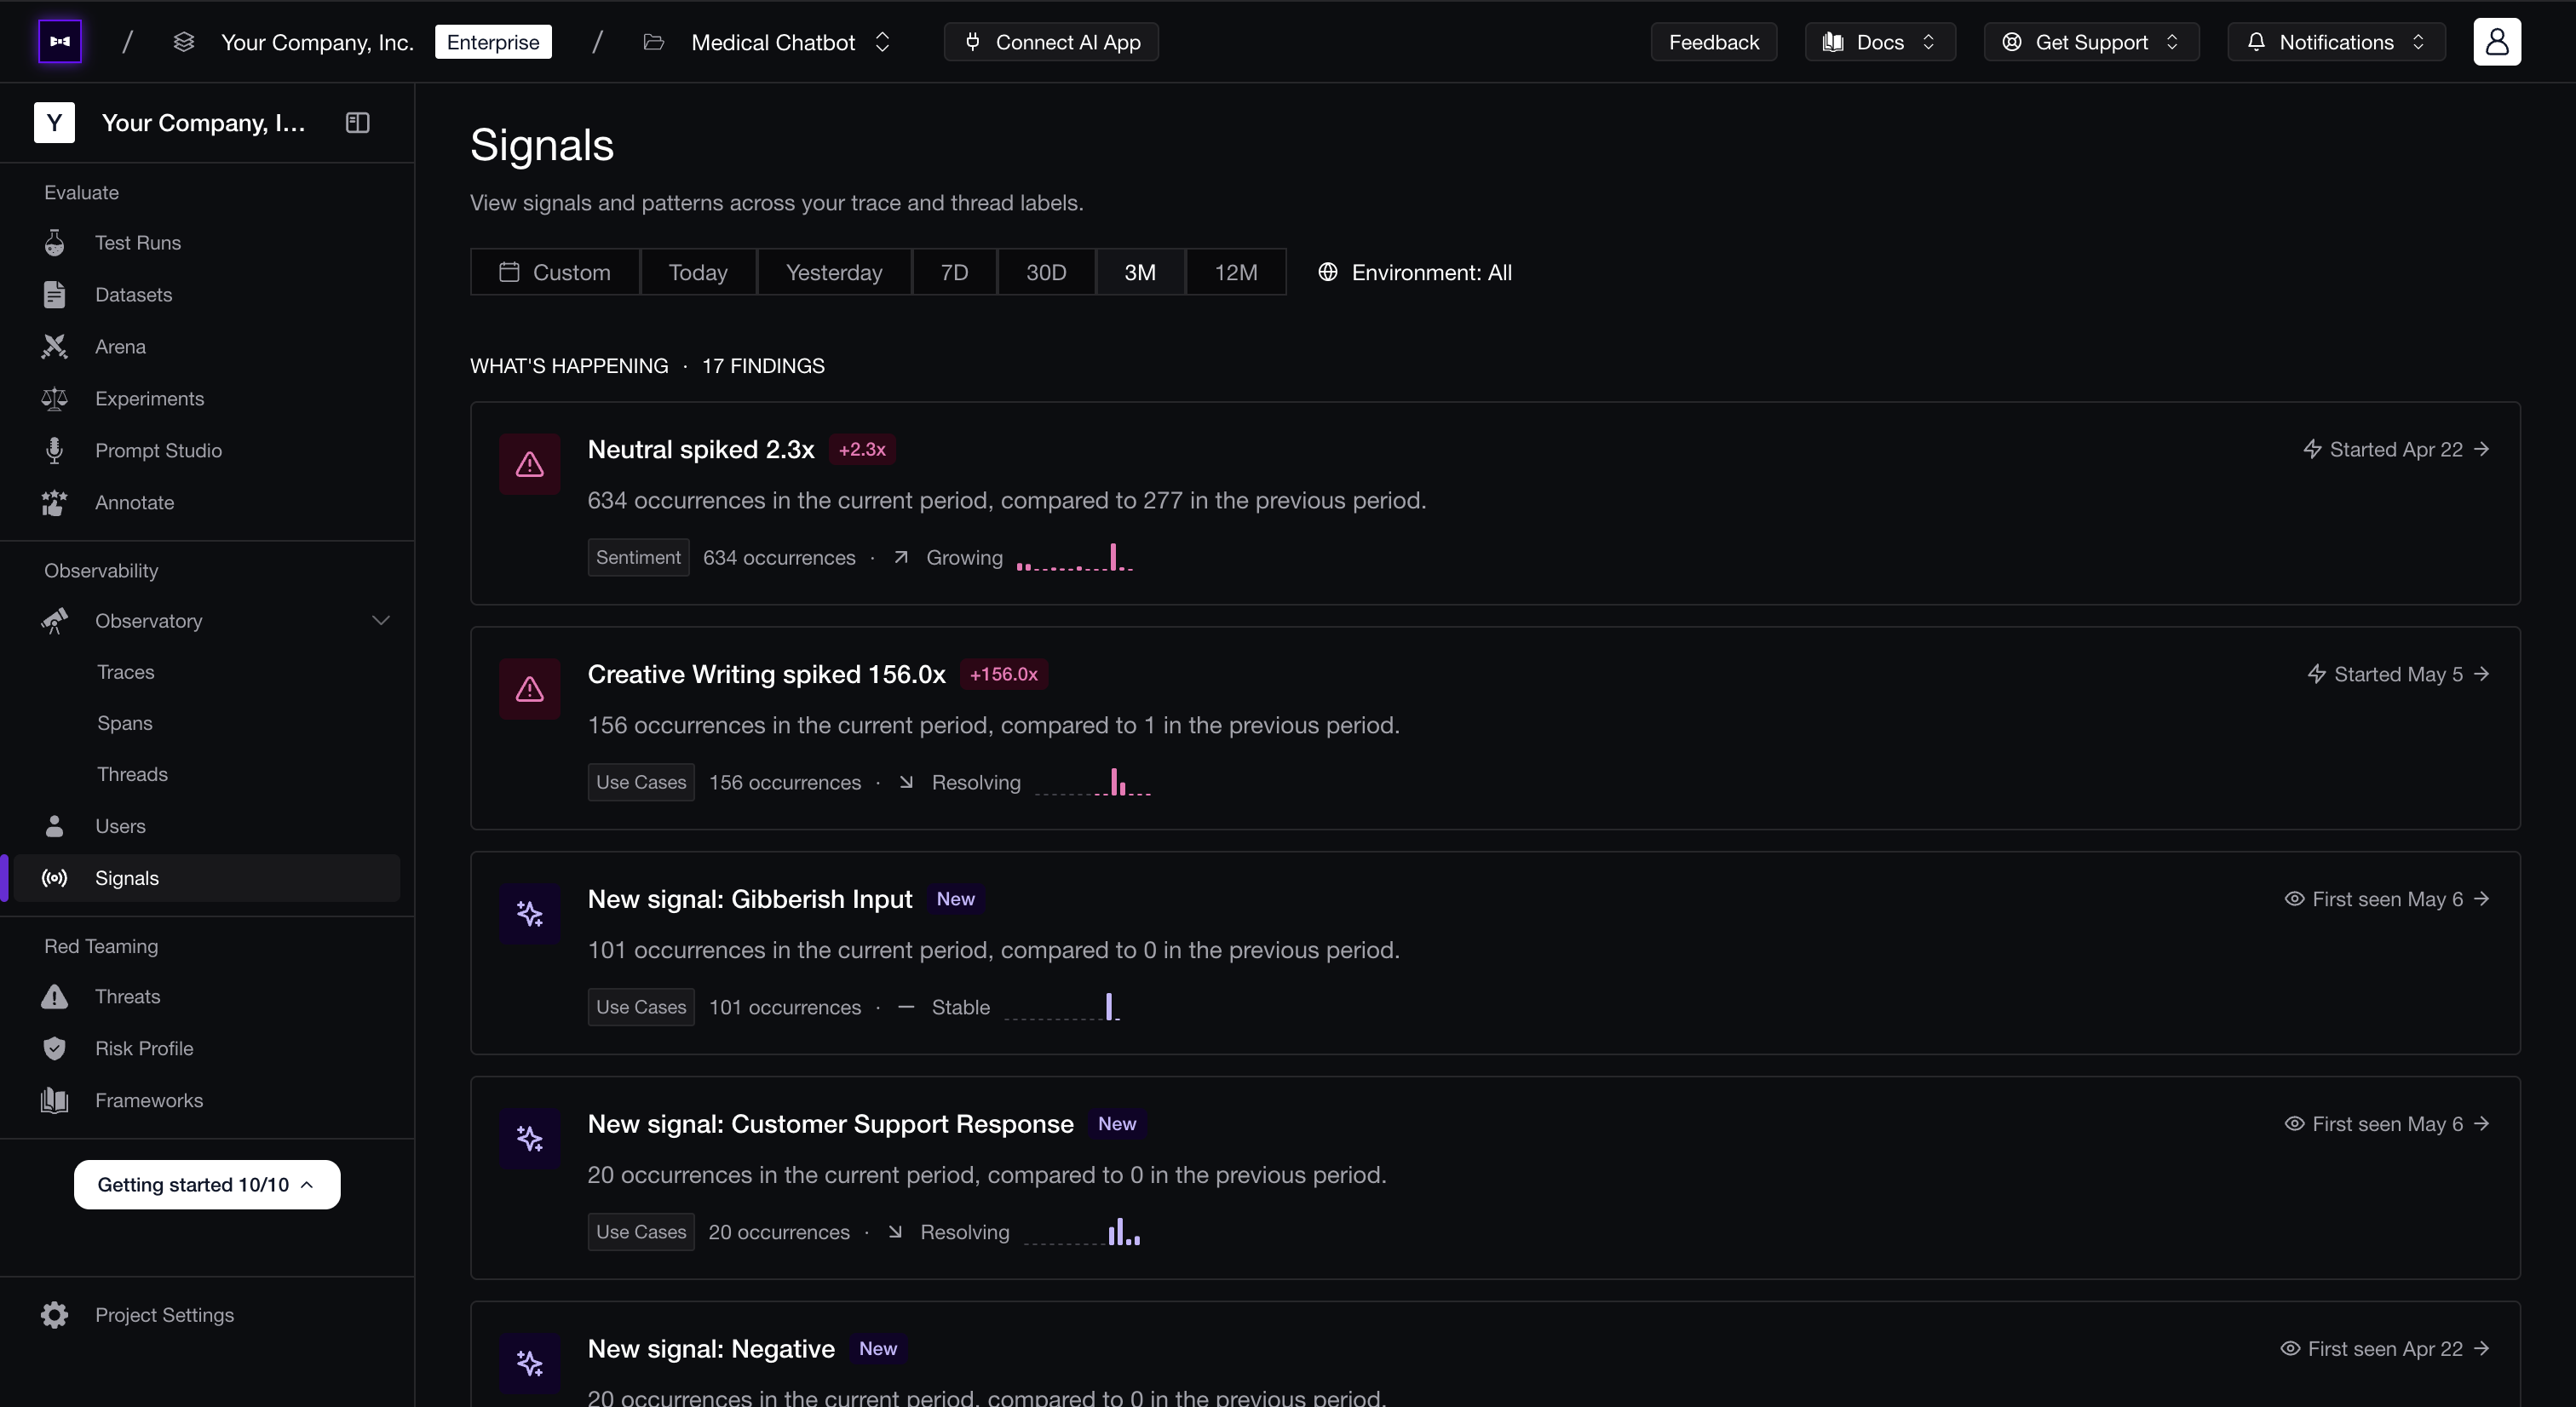
Task: Go to Spans in the sidebar
Action: click(125, 723)
